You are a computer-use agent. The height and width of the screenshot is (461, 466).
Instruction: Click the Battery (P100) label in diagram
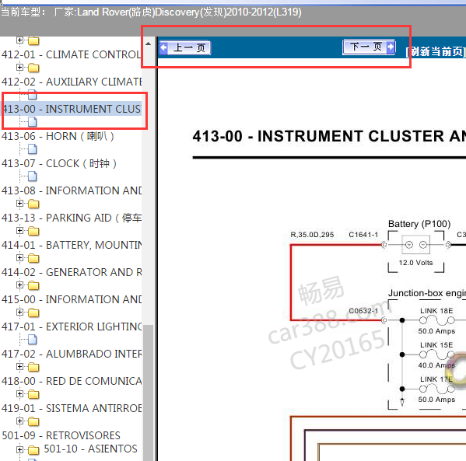[419, 224]
